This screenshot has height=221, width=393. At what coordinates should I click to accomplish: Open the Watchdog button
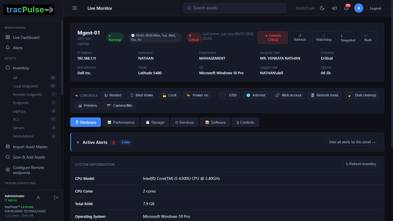tap(324, 37)
